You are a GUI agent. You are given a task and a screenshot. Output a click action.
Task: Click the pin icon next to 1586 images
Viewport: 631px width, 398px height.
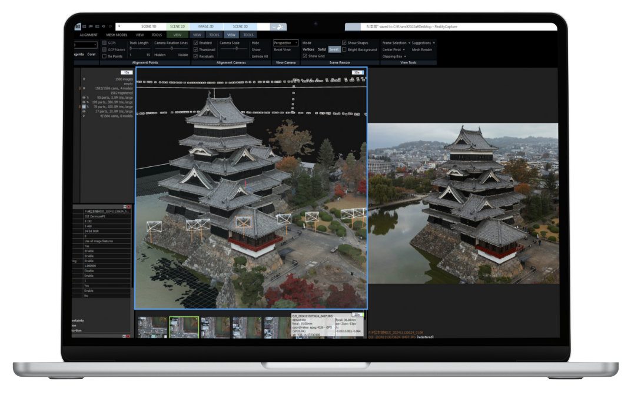point(84,79)
